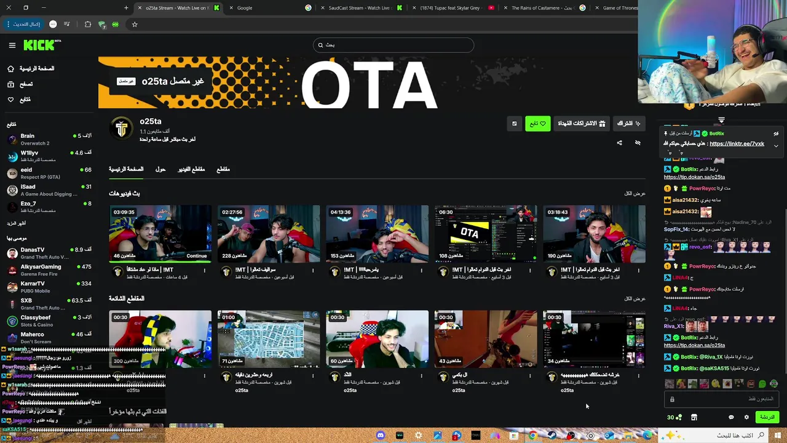Open Steam from the Windows taskbar
Screen dimensions: 787x443
pyautogui.click(x=552, y=436)
